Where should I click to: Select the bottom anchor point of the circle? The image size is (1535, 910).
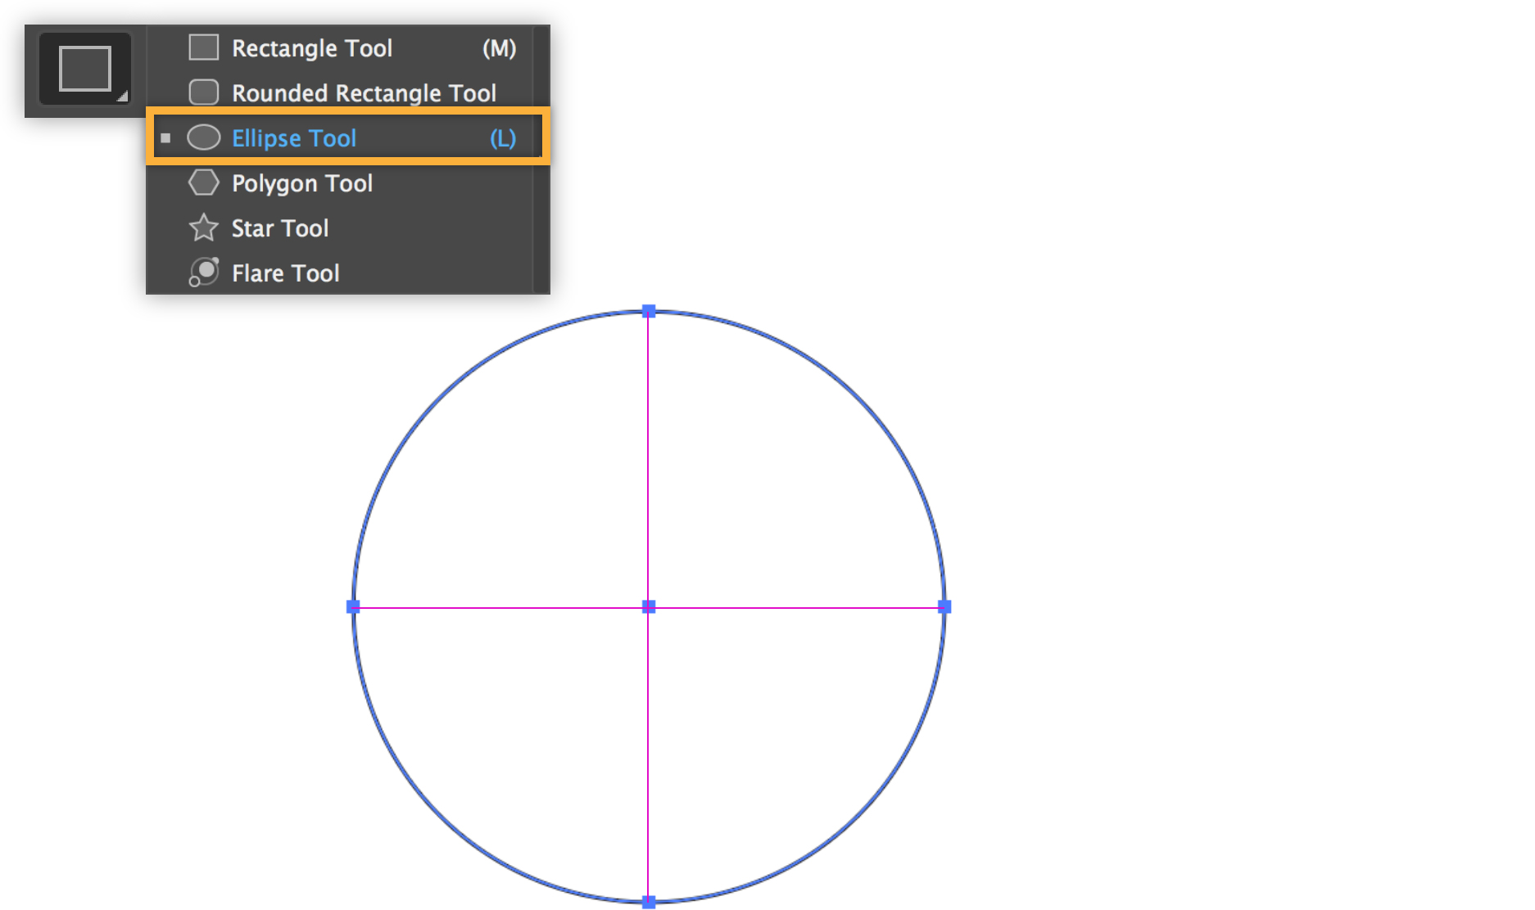click(x=650, y=902)
